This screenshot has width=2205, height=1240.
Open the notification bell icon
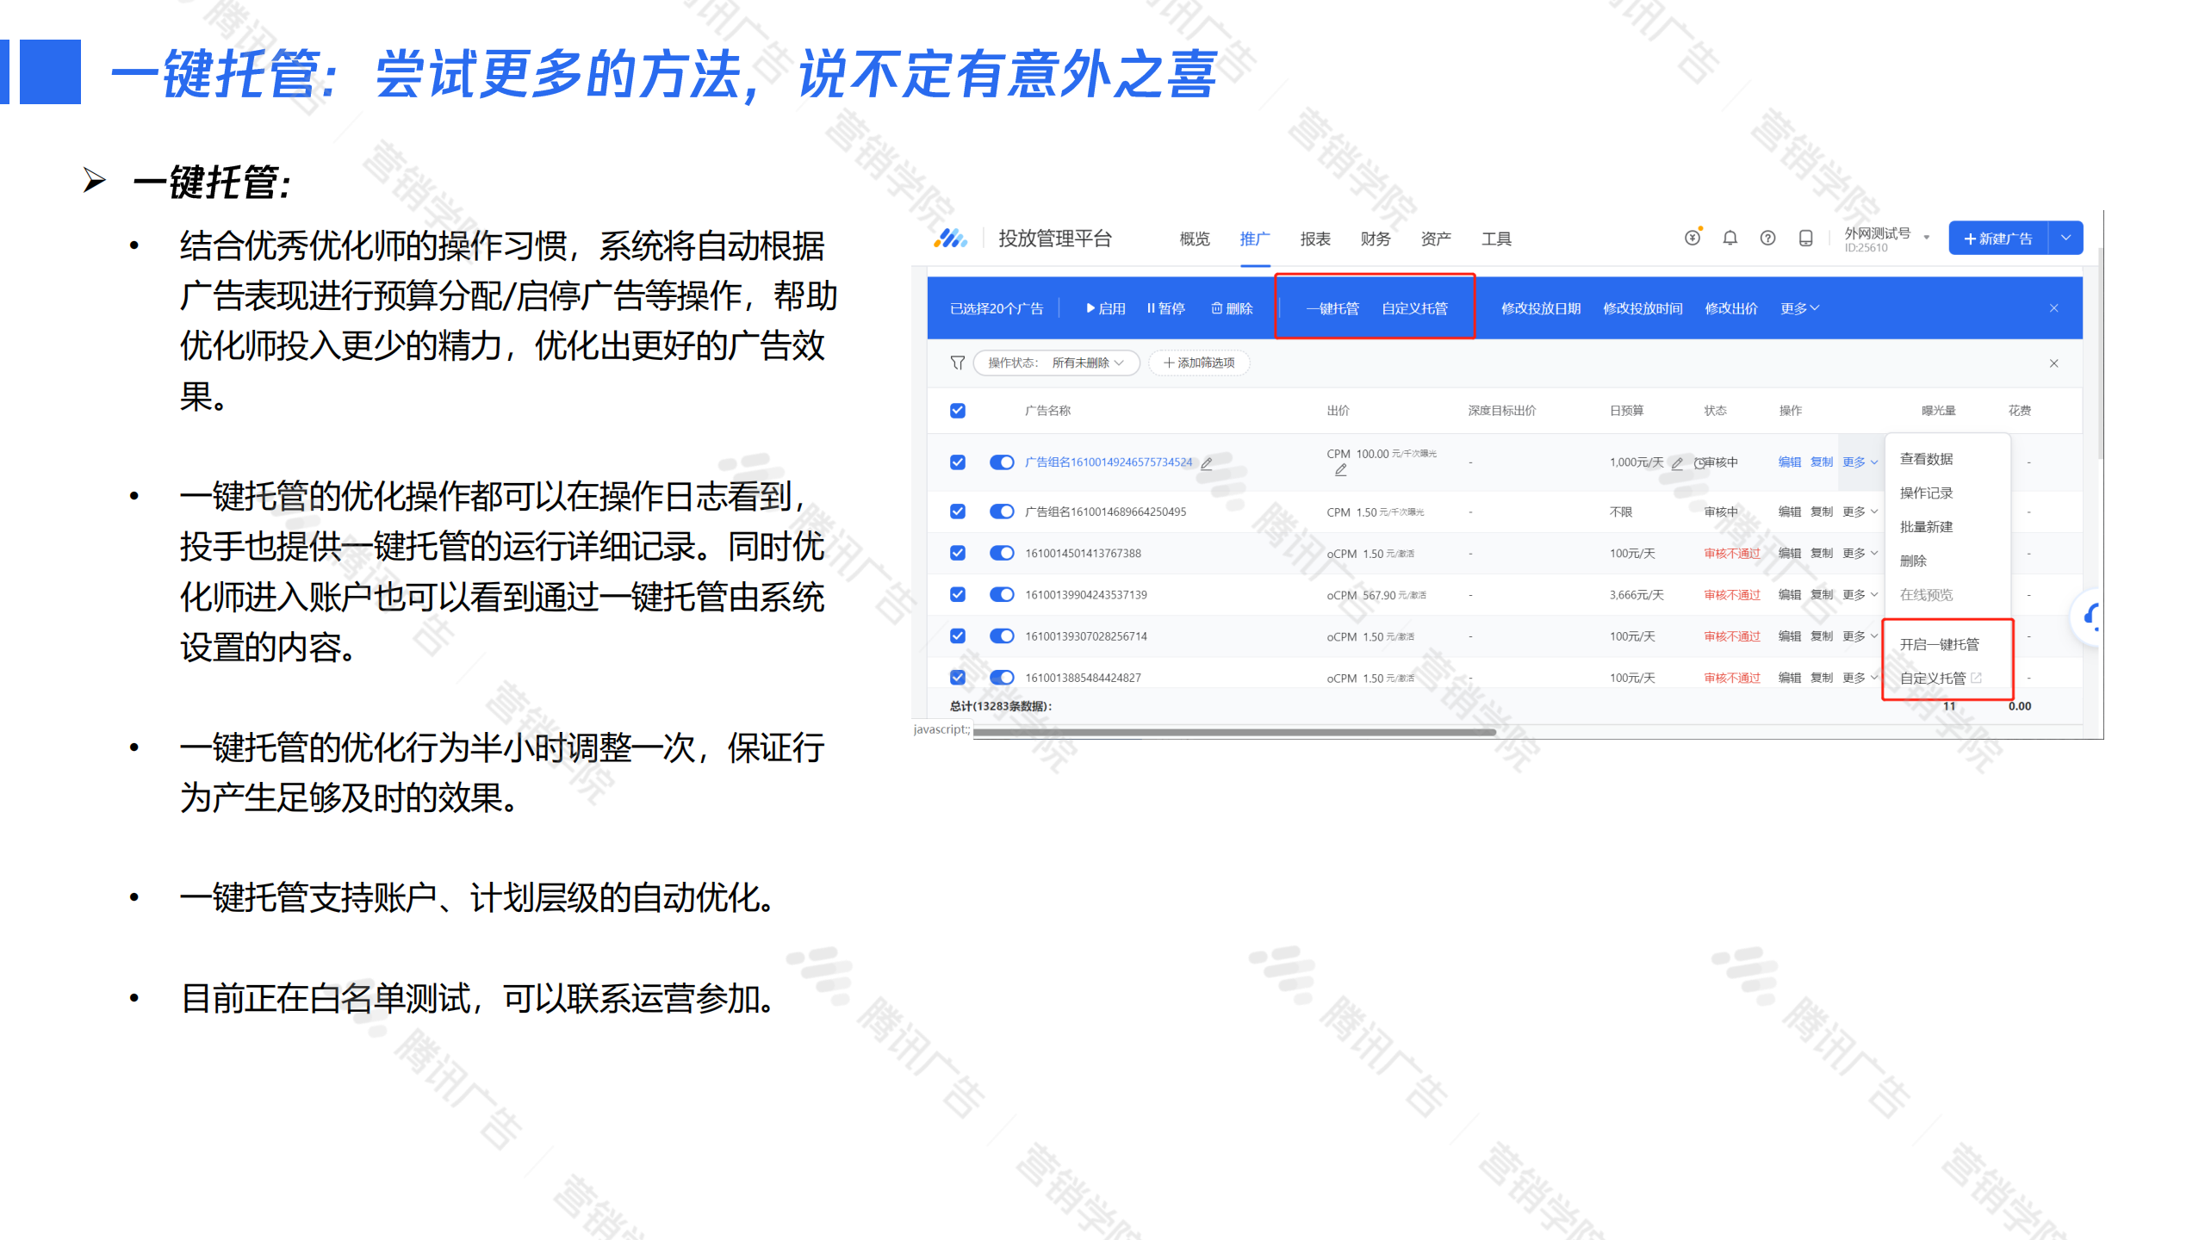click(x=1730, y=238)
